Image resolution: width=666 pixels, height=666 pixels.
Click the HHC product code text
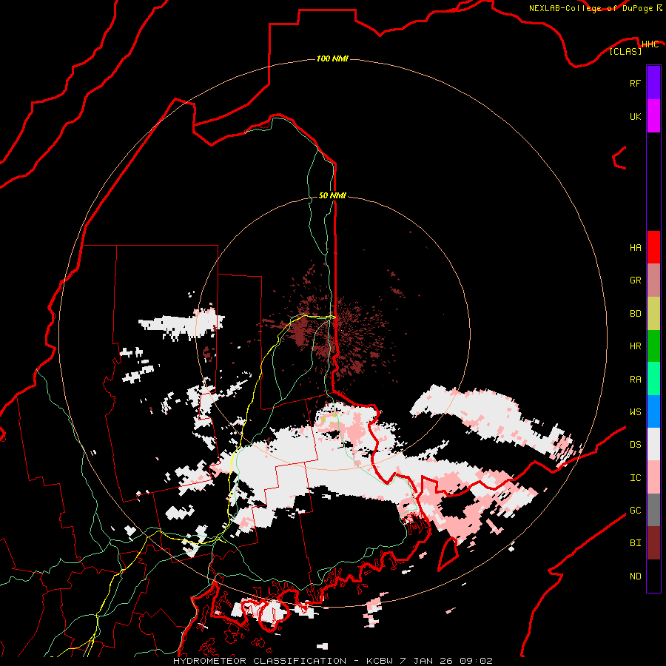(650, 44)
